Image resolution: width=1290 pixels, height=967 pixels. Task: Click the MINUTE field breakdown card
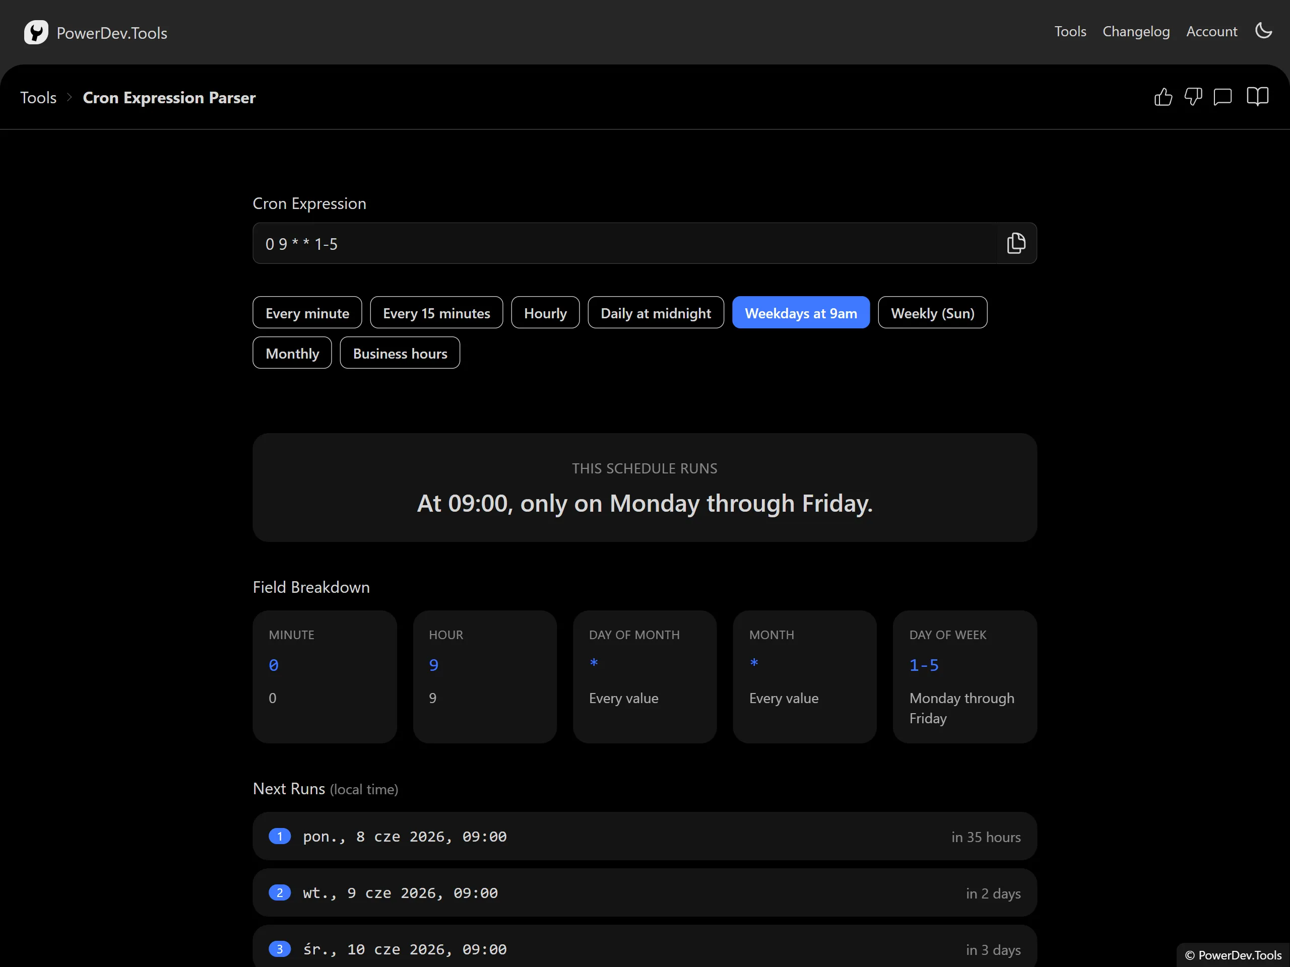(325, 677)
